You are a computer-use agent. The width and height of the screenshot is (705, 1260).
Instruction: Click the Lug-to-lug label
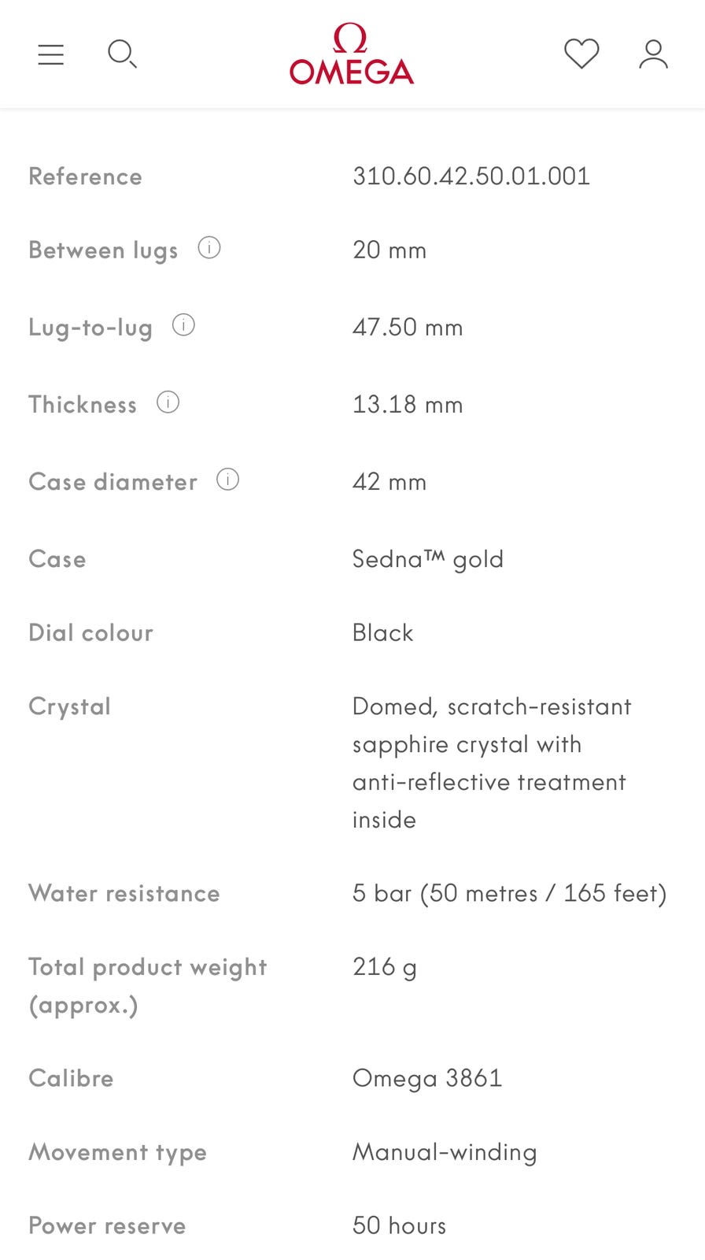point(90,328)
